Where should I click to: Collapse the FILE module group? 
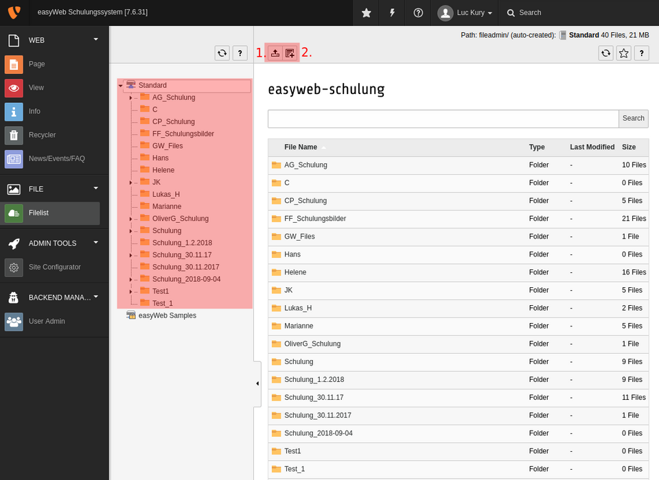(x=96, y=188)
